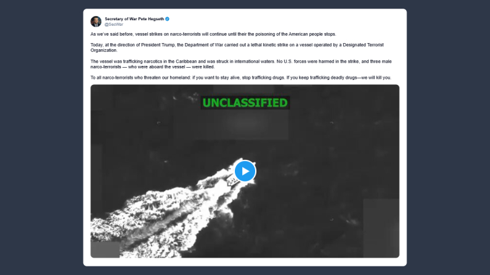Click gray block in video's lower-left corner
Image resolution: width=490 pixels, height=275 pixels.
pyautogui.click(x=105, y=249)
